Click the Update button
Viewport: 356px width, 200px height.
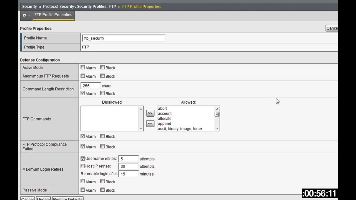pyautogui.click(x=43, y=199)
